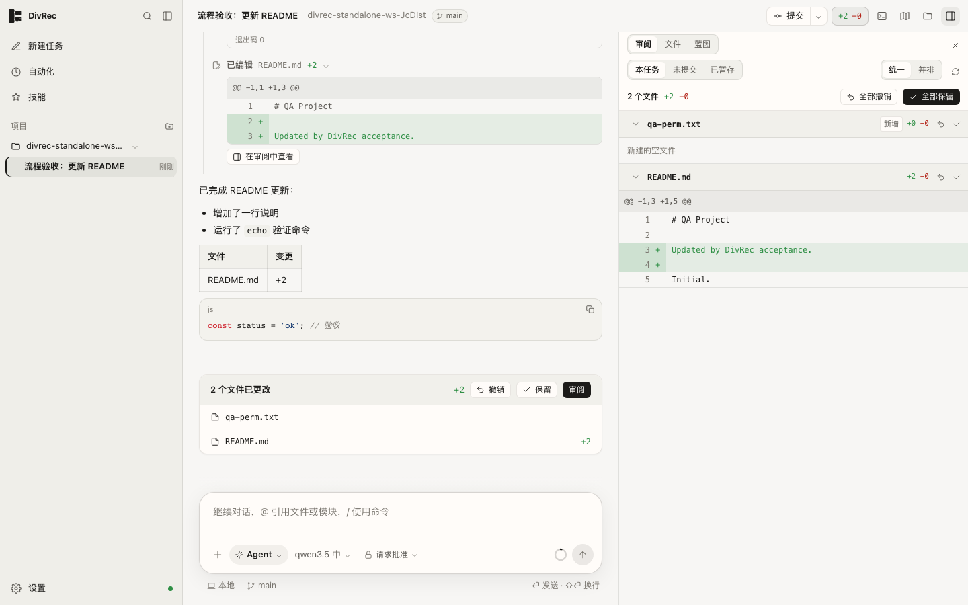Click the plus attachment icon in composer
968x605 pixels.
tap(218, 555)
